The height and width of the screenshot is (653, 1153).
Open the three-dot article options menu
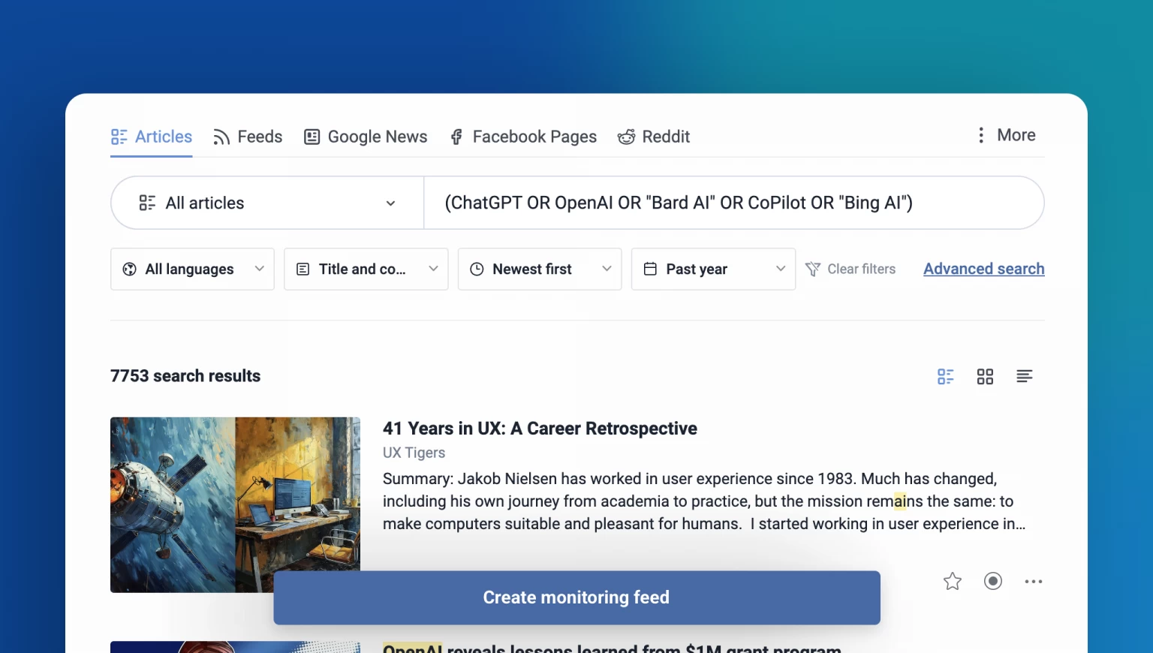[1033, 582]
